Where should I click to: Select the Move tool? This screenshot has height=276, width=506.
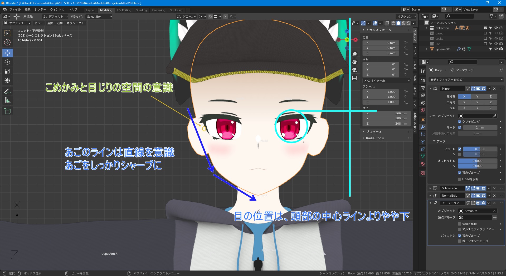point(7,53)
